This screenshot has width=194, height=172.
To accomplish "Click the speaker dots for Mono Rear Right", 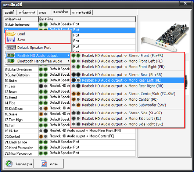I will 76,86.
